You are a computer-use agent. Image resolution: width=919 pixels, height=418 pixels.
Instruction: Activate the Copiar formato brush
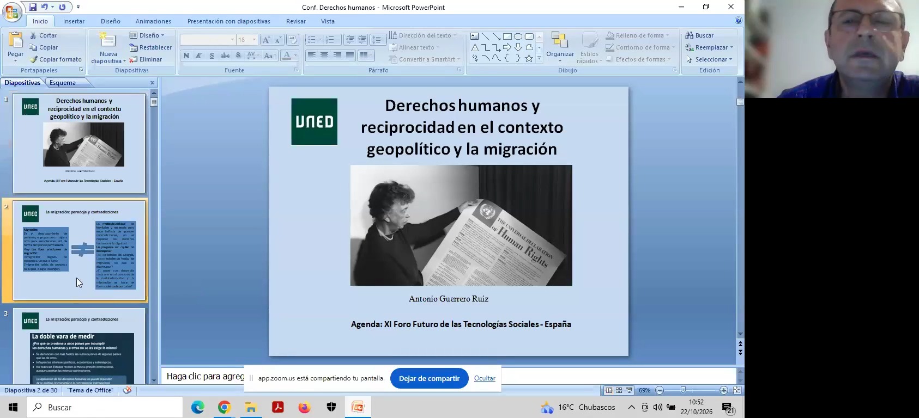(56, 59)
